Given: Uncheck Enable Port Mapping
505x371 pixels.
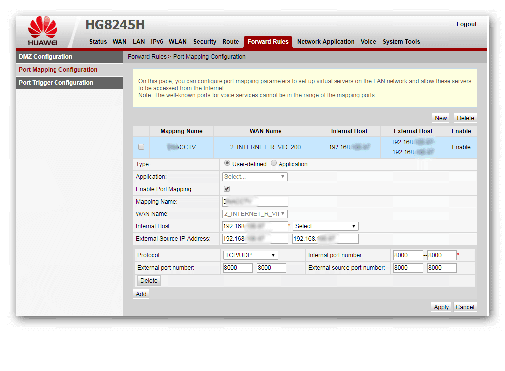Looking at the screenshot, I should point(226,189).
